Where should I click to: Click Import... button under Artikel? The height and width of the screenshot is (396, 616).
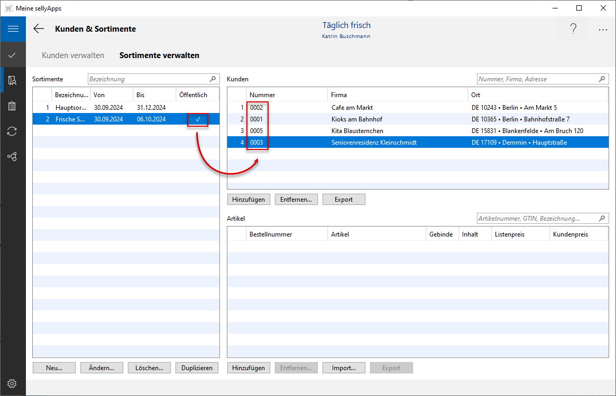click(344, 368)
